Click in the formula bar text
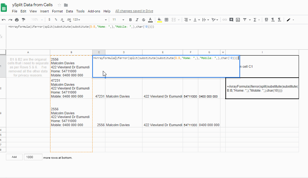This screenshot has height=178, width=308. point(81,27)
